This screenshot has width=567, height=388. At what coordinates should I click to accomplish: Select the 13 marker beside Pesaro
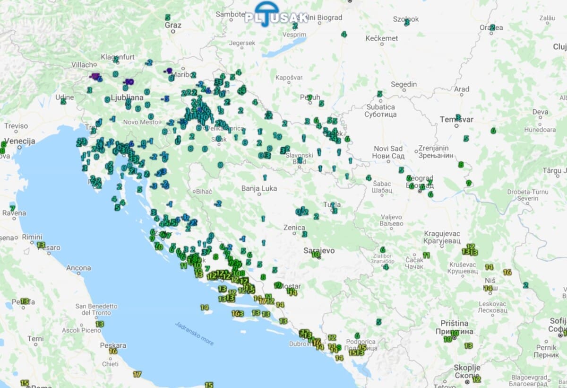41,245
